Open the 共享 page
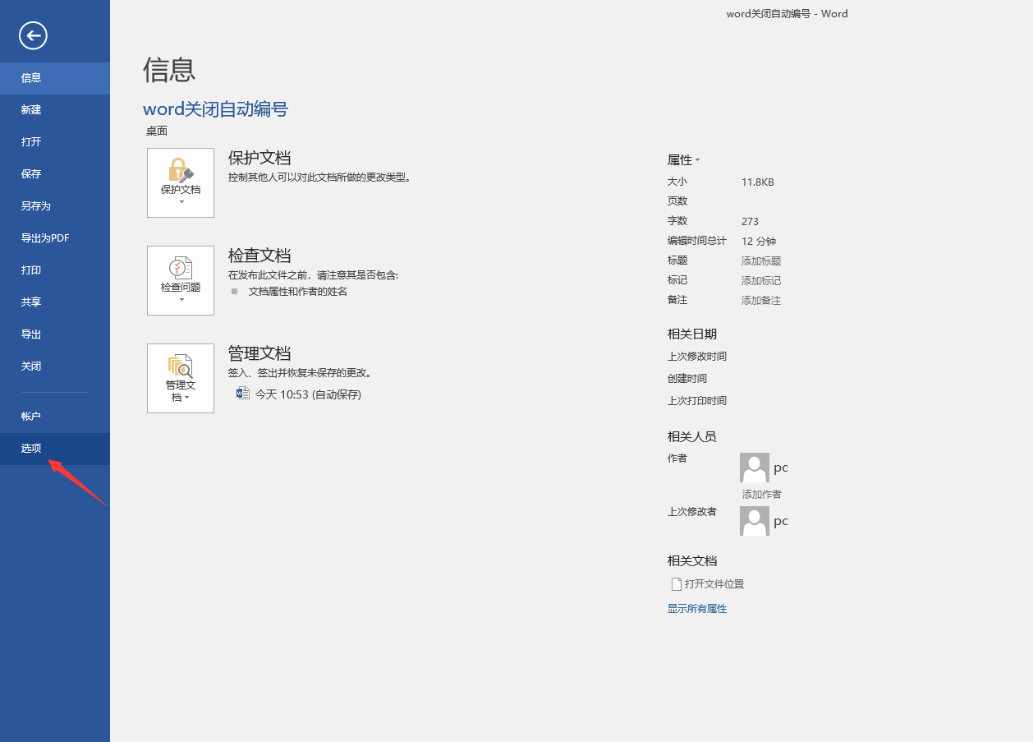 coord(55,302)
